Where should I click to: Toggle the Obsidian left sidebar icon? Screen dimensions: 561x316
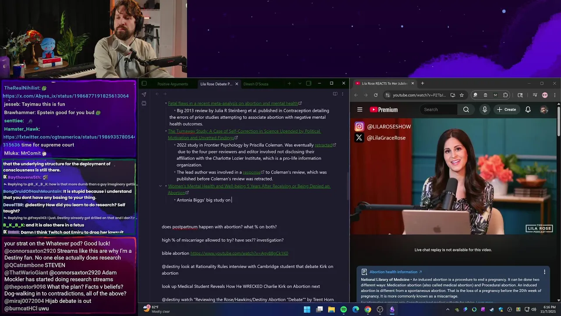pos(144,83)
